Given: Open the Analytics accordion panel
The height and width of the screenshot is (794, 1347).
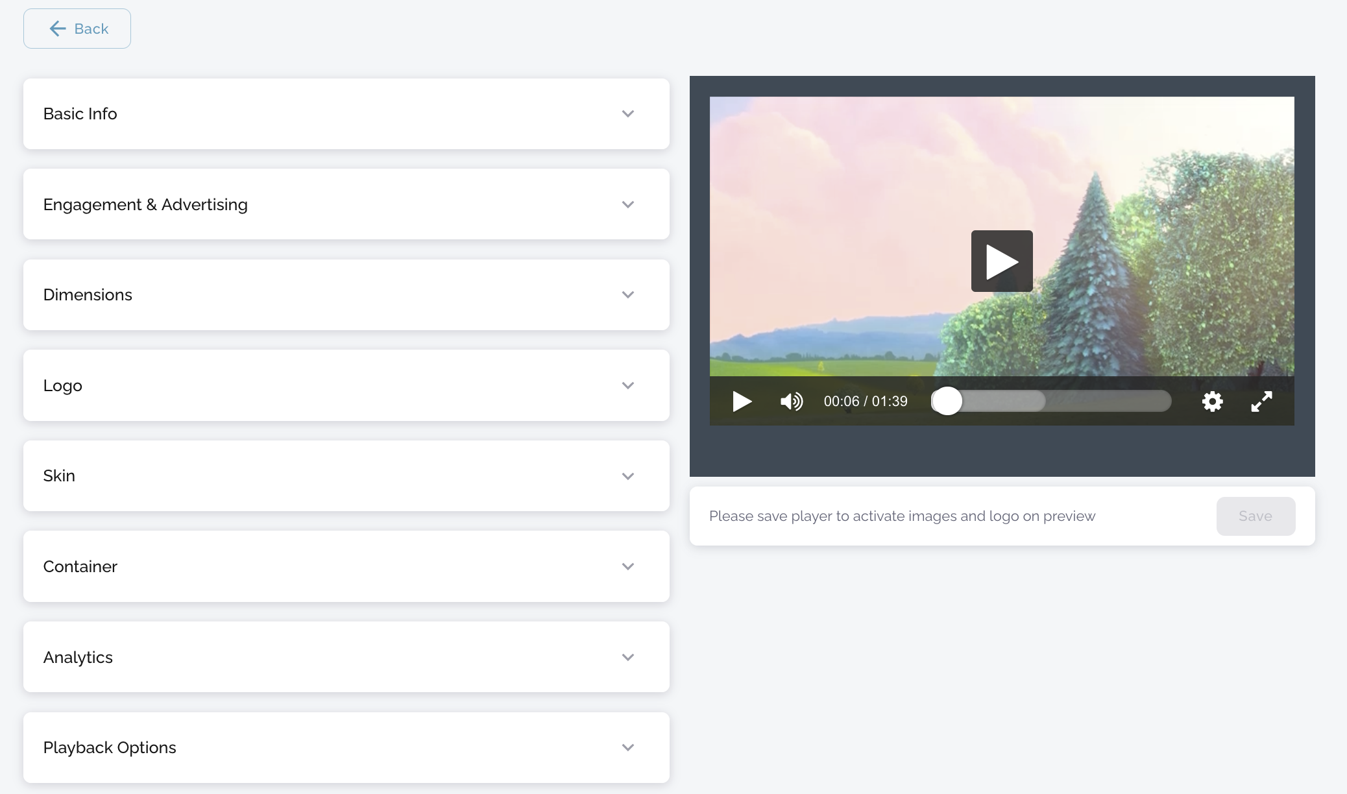Looking at the screenshot, I should (346, 657).
